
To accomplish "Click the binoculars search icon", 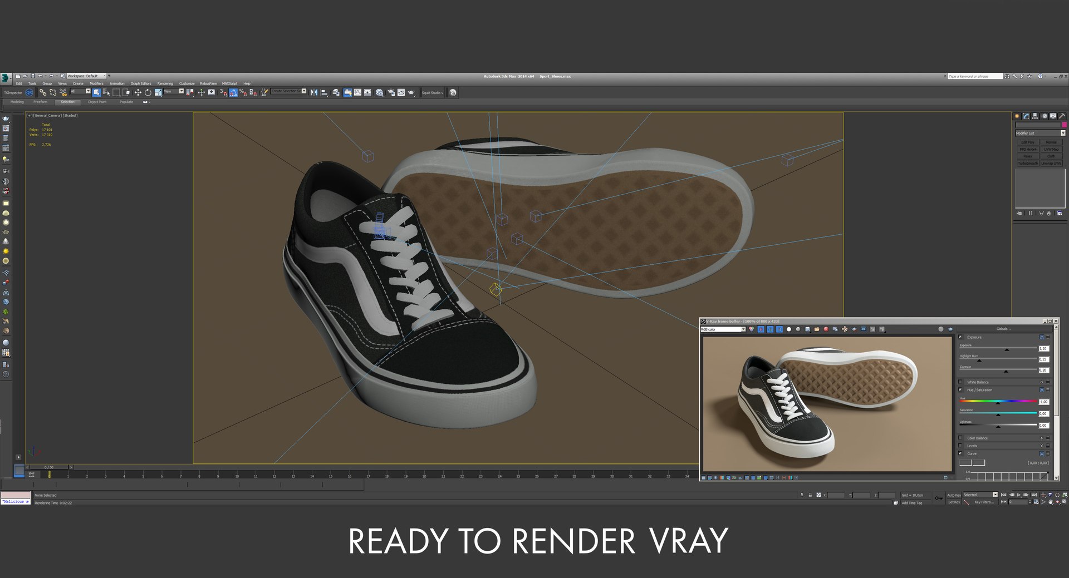I will [1007, 76].
